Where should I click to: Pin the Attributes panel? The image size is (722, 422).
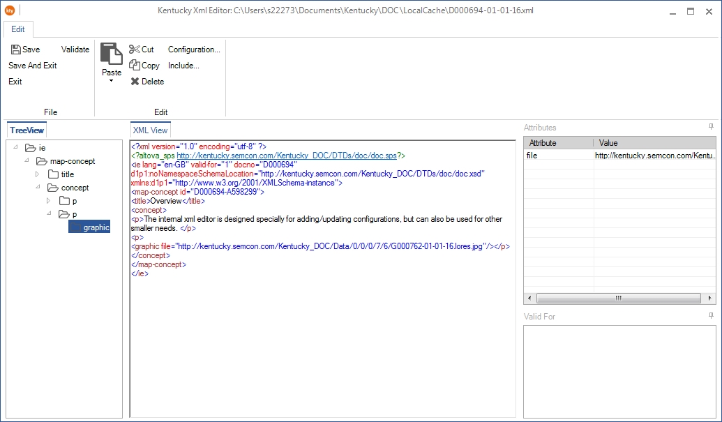[x=711, y=127]
